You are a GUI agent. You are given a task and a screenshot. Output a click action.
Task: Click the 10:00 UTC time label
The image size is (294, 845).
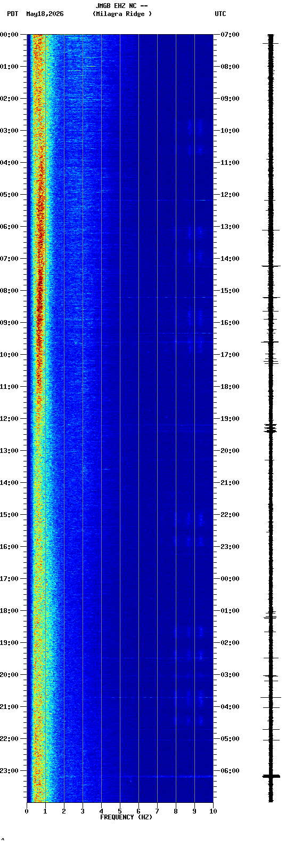230,131
